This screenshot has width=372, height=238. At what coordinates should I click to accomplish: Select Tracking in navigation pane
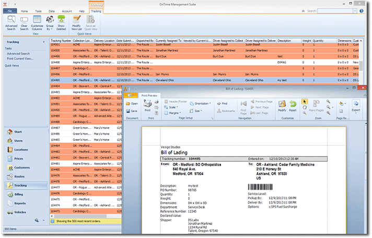[x=26, y=185]
